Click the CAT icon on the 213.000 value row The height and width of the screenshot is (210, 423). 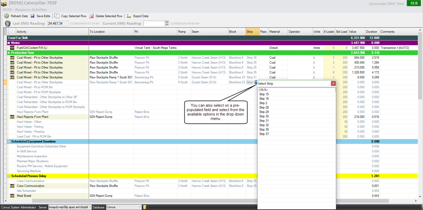12,67
